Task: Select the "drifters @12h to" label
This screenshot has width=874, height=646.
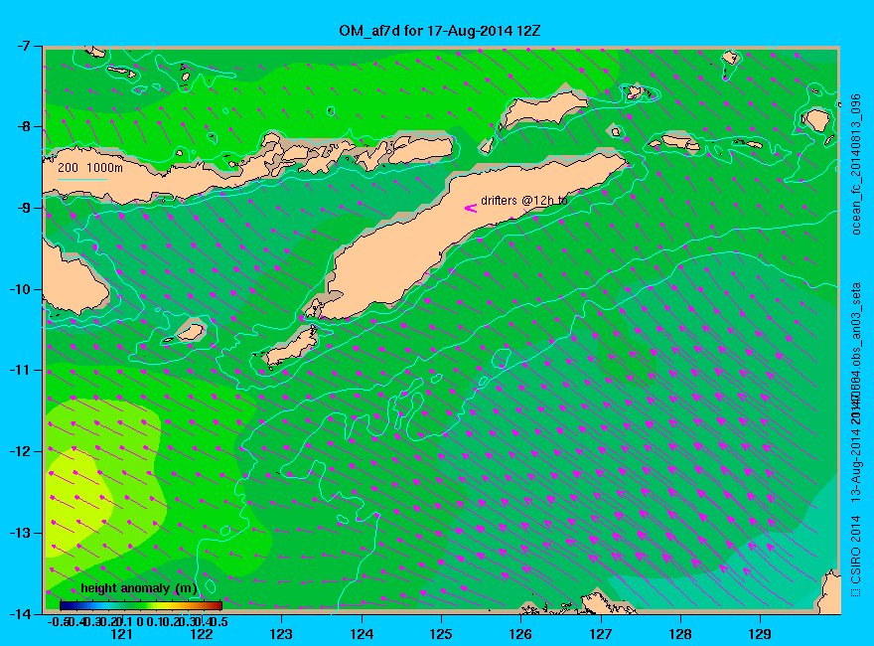Action: coord(524,201)
